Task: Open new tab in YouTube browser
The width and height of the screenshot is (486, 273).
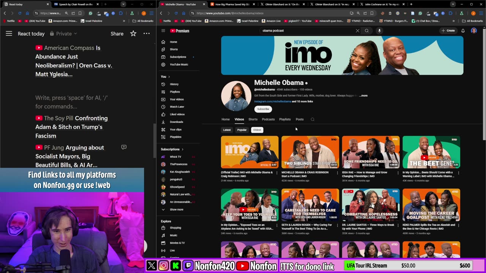Action: (x=411, y=4)
